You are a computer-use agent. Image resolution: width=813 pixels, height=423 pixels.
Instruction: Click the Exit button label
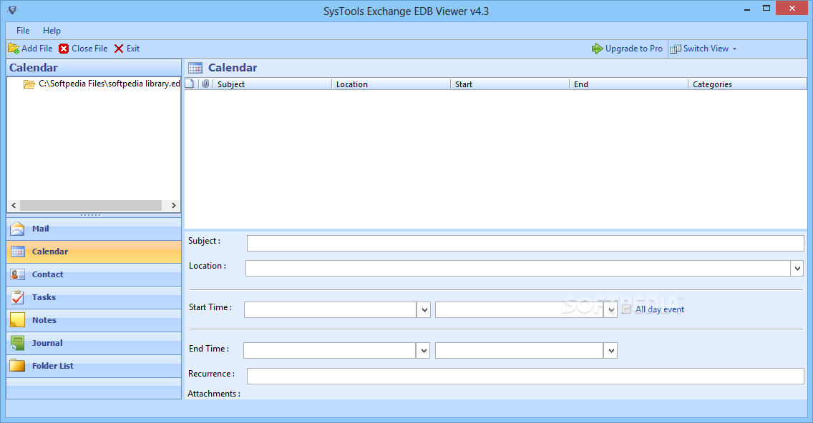pos(133,49)
